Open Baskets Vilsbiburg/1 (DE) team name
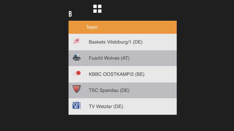The image size is (234, 131). [x=116, y=42]
